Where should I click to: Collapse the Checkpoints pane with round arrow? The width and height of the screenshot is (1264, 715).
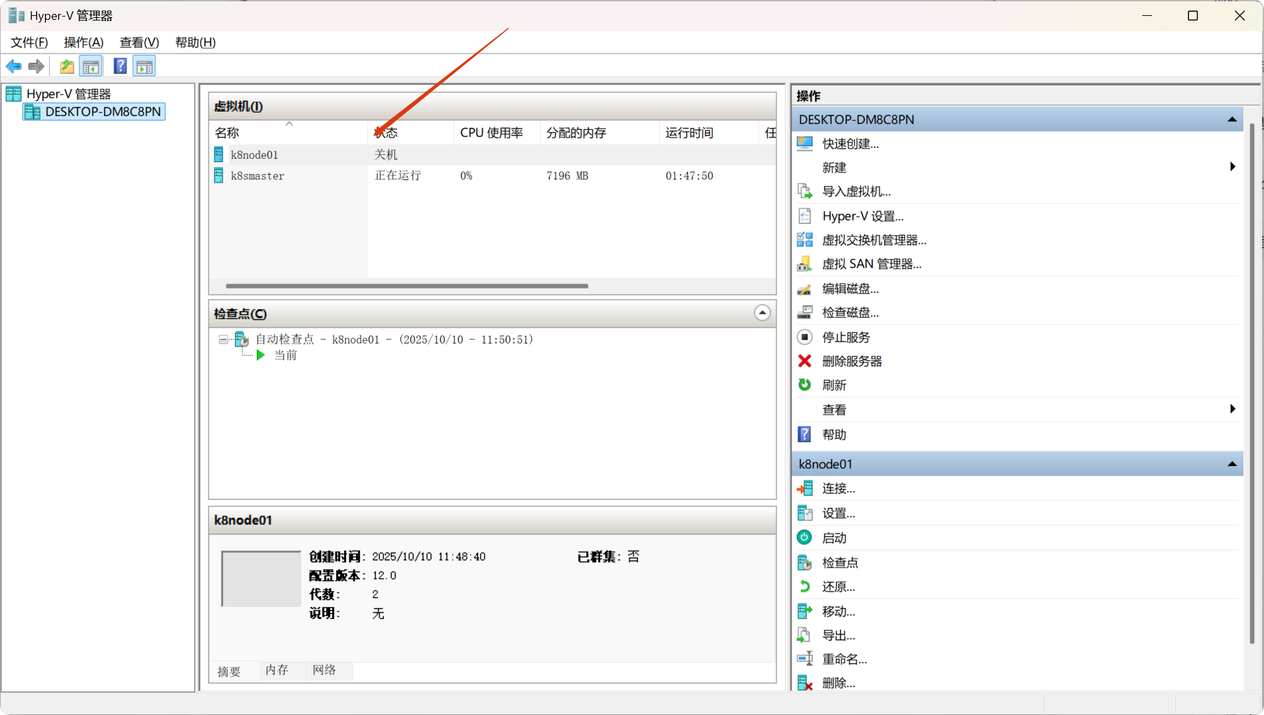pyautogui.click(x=762, y=313)
